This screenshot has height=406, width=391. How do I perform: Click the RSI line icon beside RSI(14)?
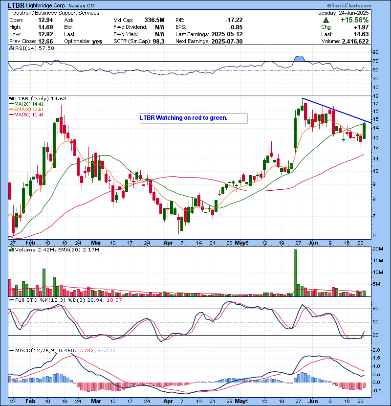[x=11, y=48]
